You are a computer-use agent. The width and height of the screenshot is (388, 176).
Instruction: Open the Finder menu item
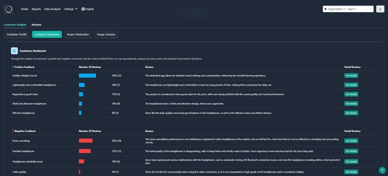[25, 9]
